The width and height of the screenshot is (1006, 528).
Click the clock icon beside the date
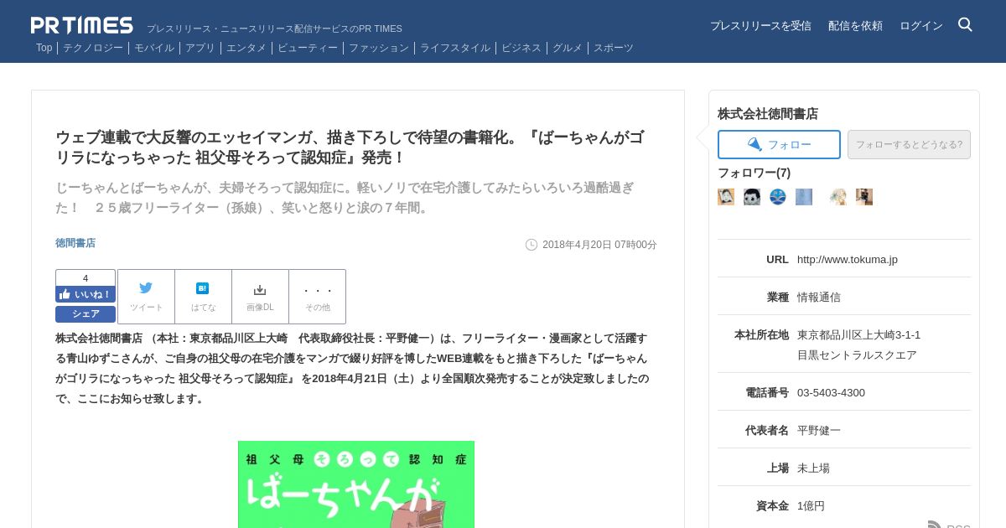click(x=532, y=245)
